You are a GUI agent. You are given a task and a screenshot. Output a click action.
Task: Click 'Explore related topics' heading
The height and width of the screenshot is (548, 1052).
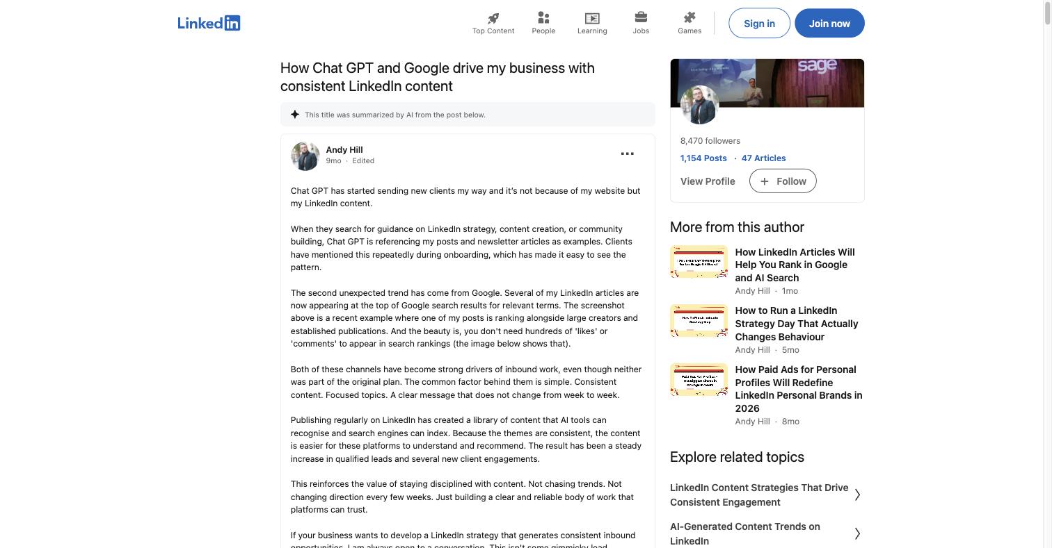pos(737,457)
